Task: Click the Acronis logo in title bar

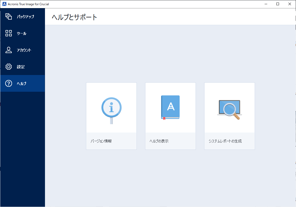Action: (4, 4)
